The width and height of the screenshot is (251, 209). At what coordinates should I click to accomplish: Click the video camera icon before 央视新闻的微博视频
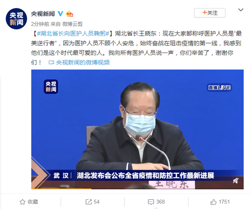point(51,62)
